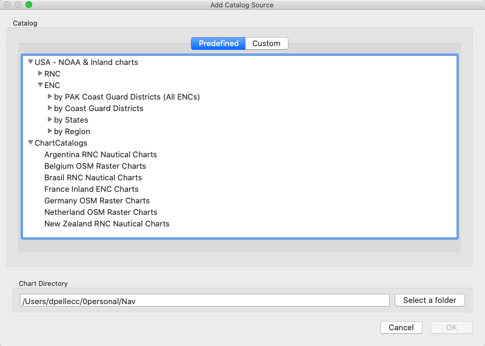Select the ChartCatalogs row label

coord(61,143)
